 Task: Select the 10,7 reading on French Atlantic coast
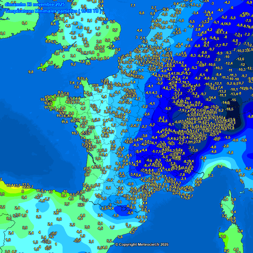coord(75,133)
